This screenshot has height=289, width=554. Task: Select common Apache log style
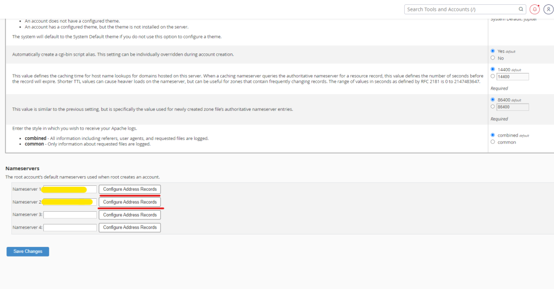(x=492, y=142)
